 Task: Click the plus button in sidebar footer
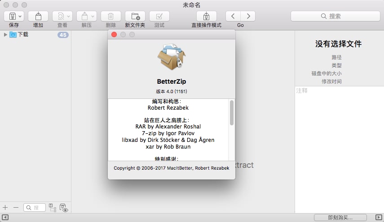5,208
